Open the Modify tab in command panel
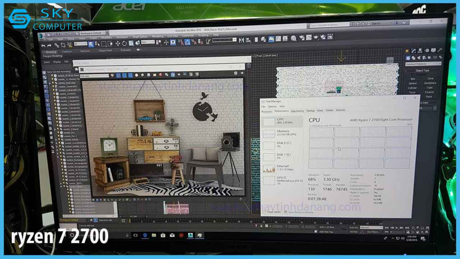Viewport: 460px width, 259px height. (x=413, y=51)
